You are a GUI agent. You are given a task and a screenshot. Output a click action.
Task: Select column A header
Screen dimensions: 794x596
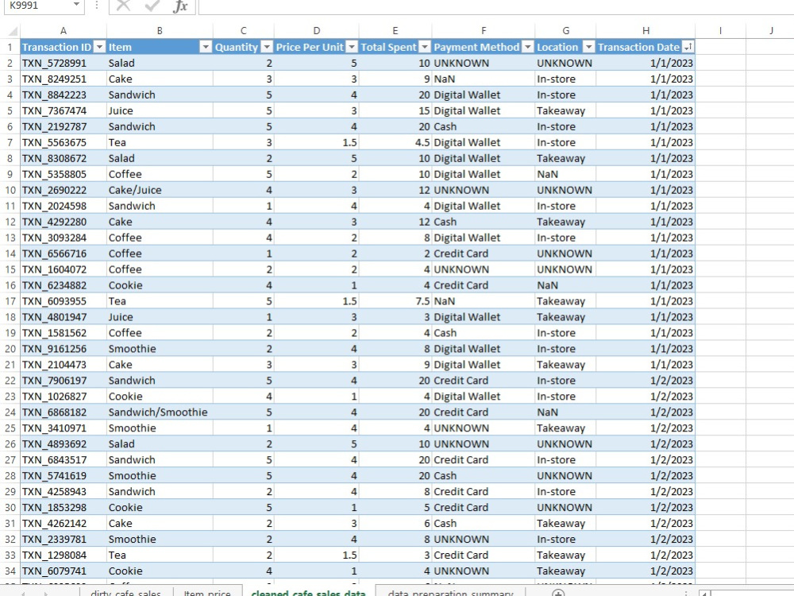(x=64, y=31)
